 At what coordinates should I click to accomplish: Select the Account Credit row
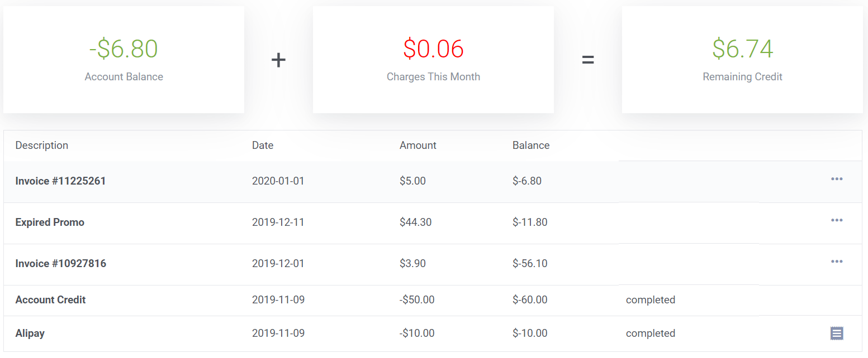pos(433,301)
